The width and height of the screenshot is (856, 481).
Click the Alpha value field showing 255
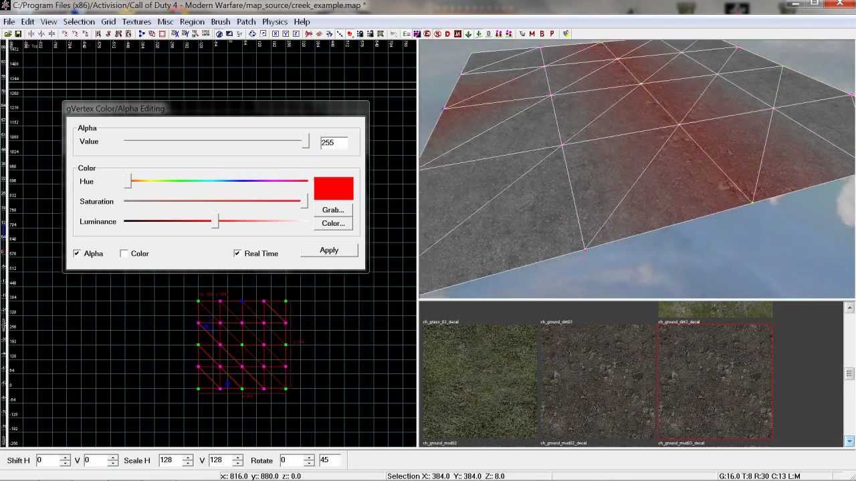click(x=334, y=142)
